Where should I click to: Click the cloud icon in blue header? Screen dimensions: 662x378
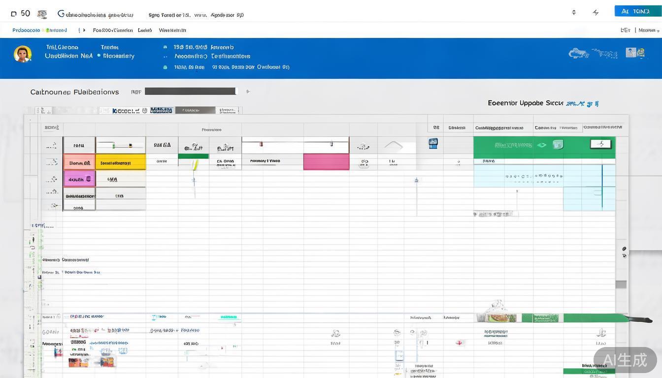click(x=578, y=53)
